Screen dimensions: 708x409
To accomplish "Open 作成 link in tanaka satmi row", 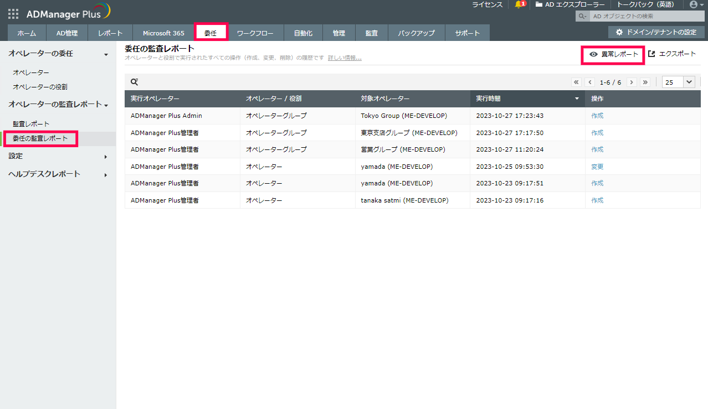I will click(597, 200).
